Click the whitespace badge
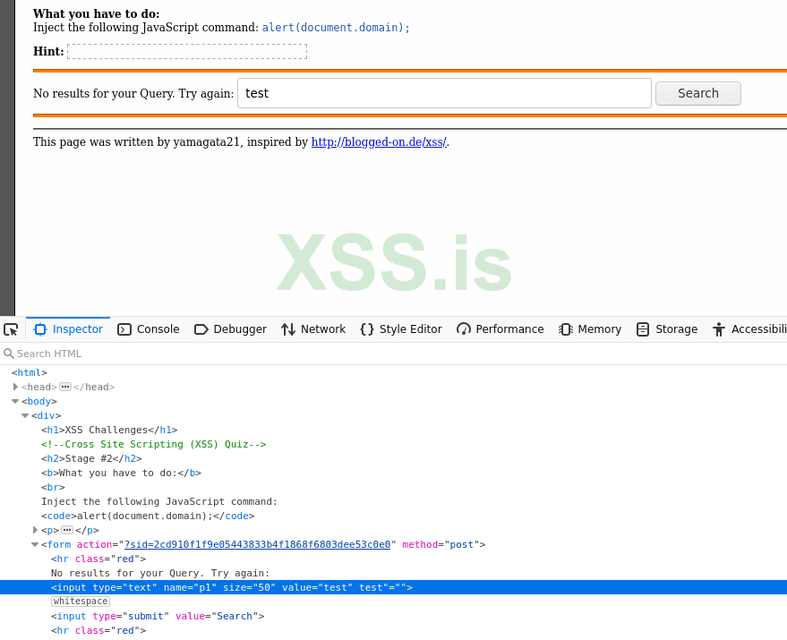The height and width of the screenshot is (640, 787). pos(81,602)
